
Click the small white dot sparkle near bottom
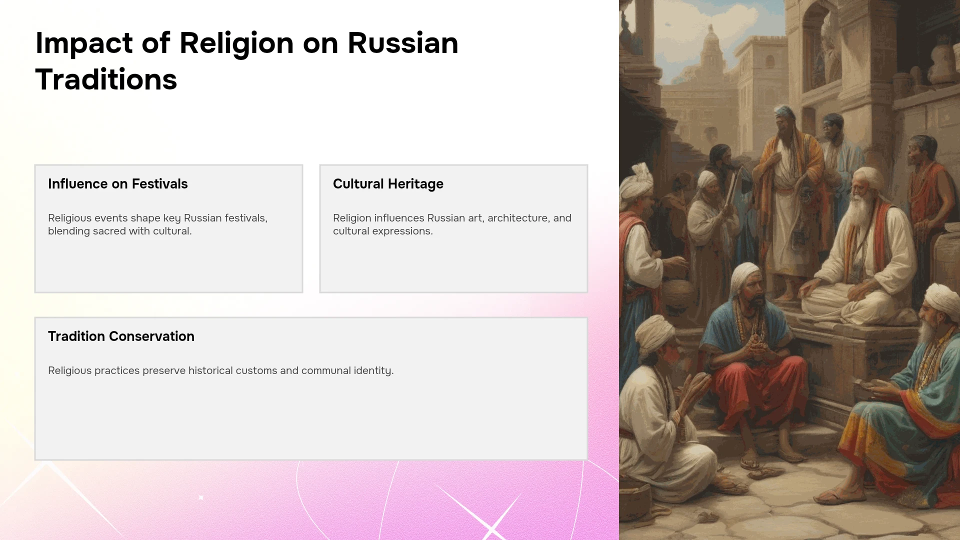[201, 497]
